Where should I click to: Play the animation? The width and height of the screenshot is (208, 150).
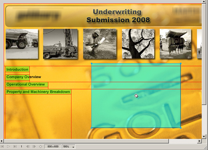pyautogui.click(x=8, y=146)
